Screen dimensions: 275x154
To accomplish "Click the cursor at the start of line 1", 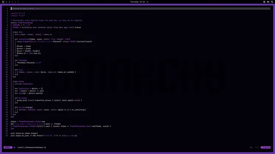I will click(11, 9).
